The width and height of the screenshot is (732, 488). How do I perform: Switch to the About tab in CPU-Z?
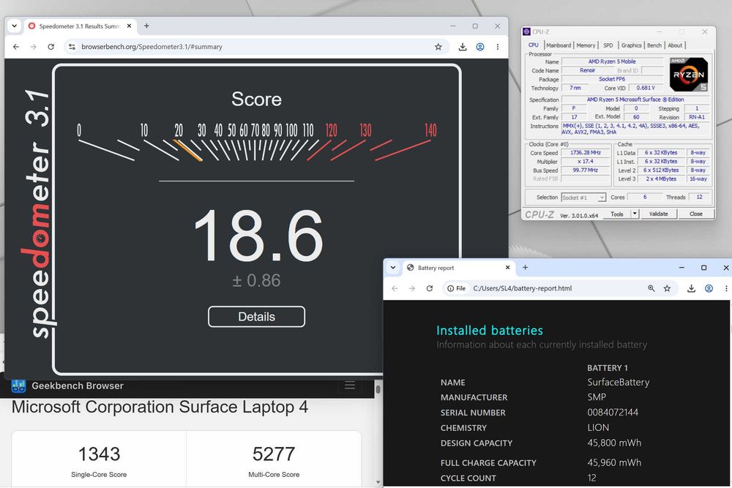[x=675, y=45]
